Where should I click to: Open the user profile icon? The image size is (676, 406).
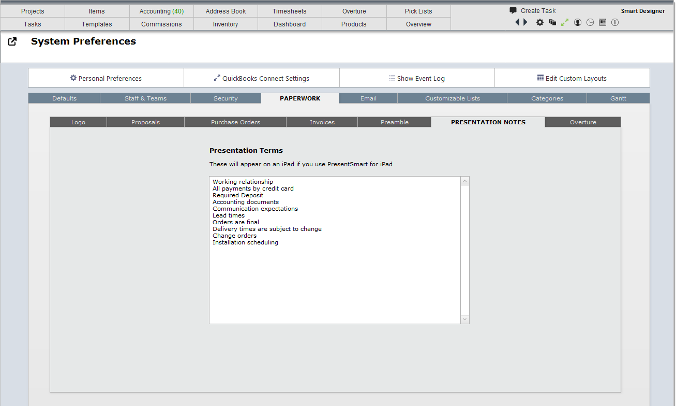coord(578,22)
